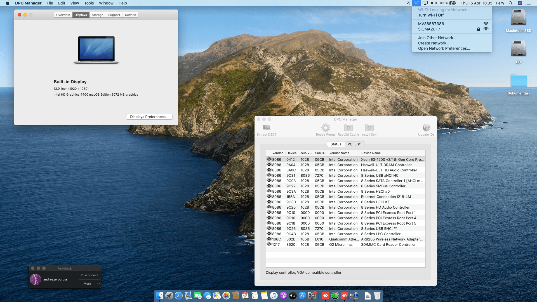Click Disconnect in the Anydesk panel
537x302 pixels.
(89, 275)
